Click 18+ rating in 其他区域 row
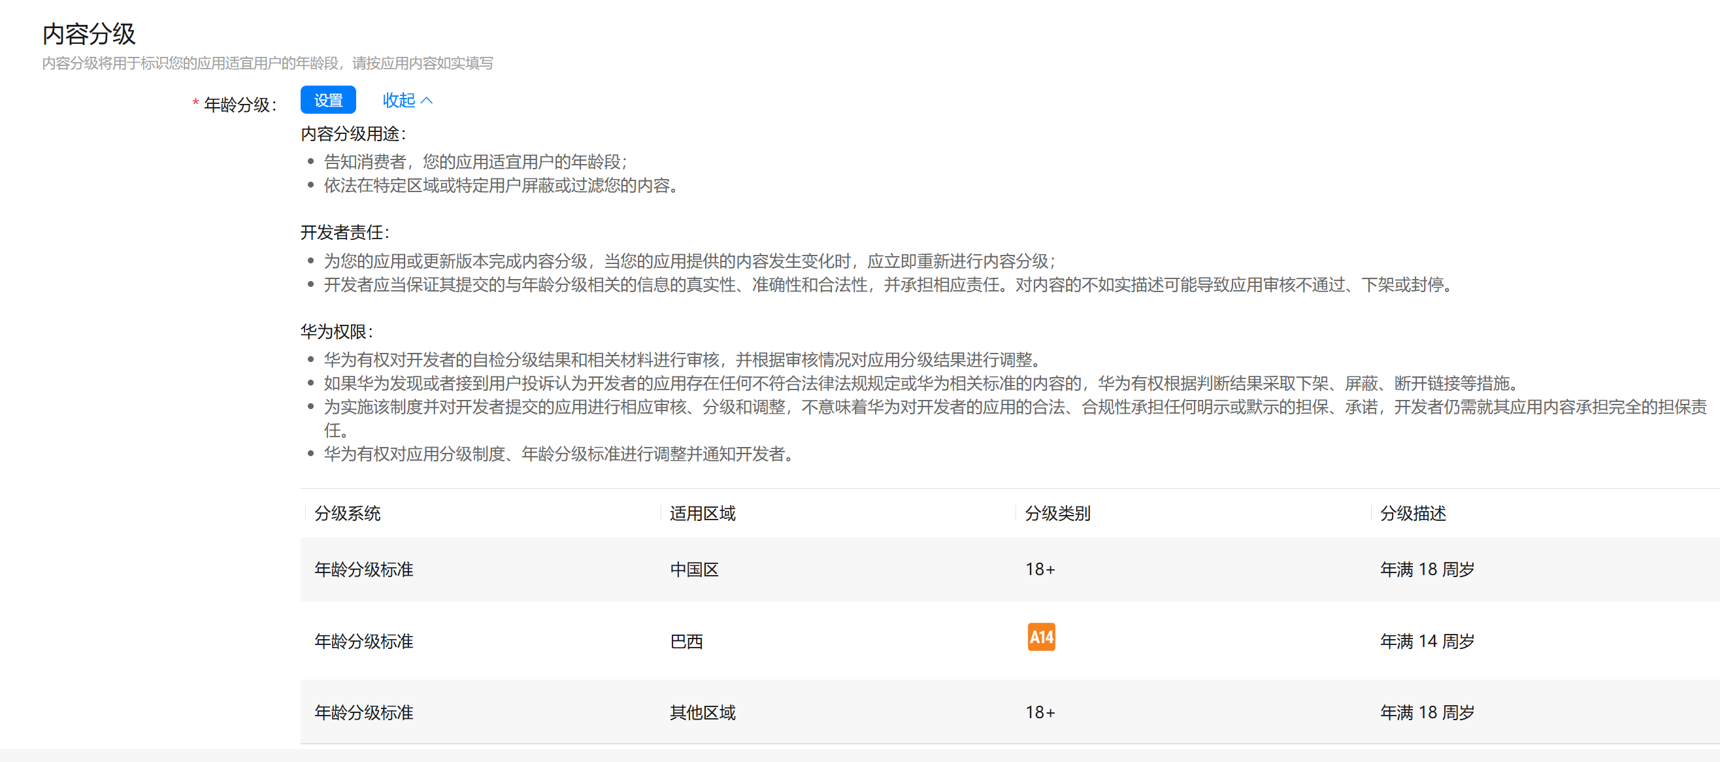The image size is (1720, 762). tap(1040, 712)
